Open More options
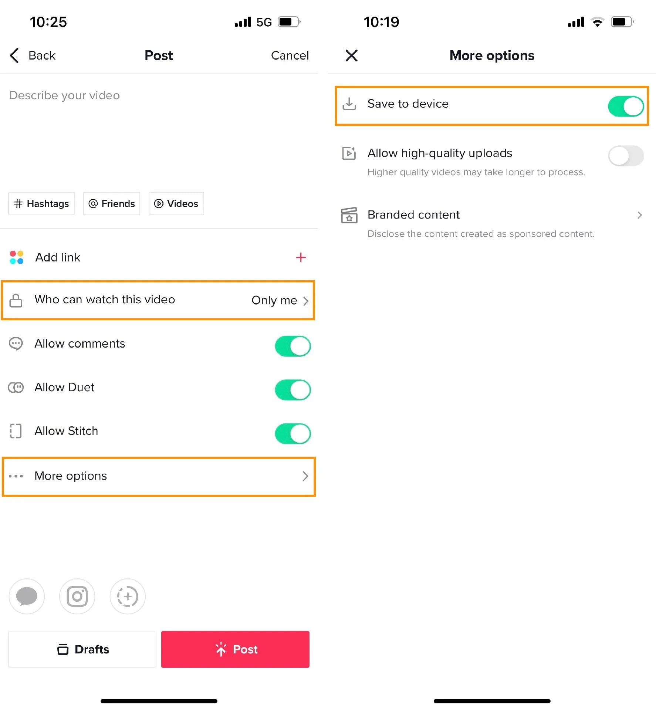Viewport: 656px width, 710px height. click(158, 476)
